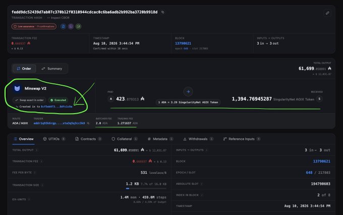Viewport: 343px width, 215px height.
Task: Click the ADA / AGIX route value
Action: pyautogui.click(x=20, y=123)
